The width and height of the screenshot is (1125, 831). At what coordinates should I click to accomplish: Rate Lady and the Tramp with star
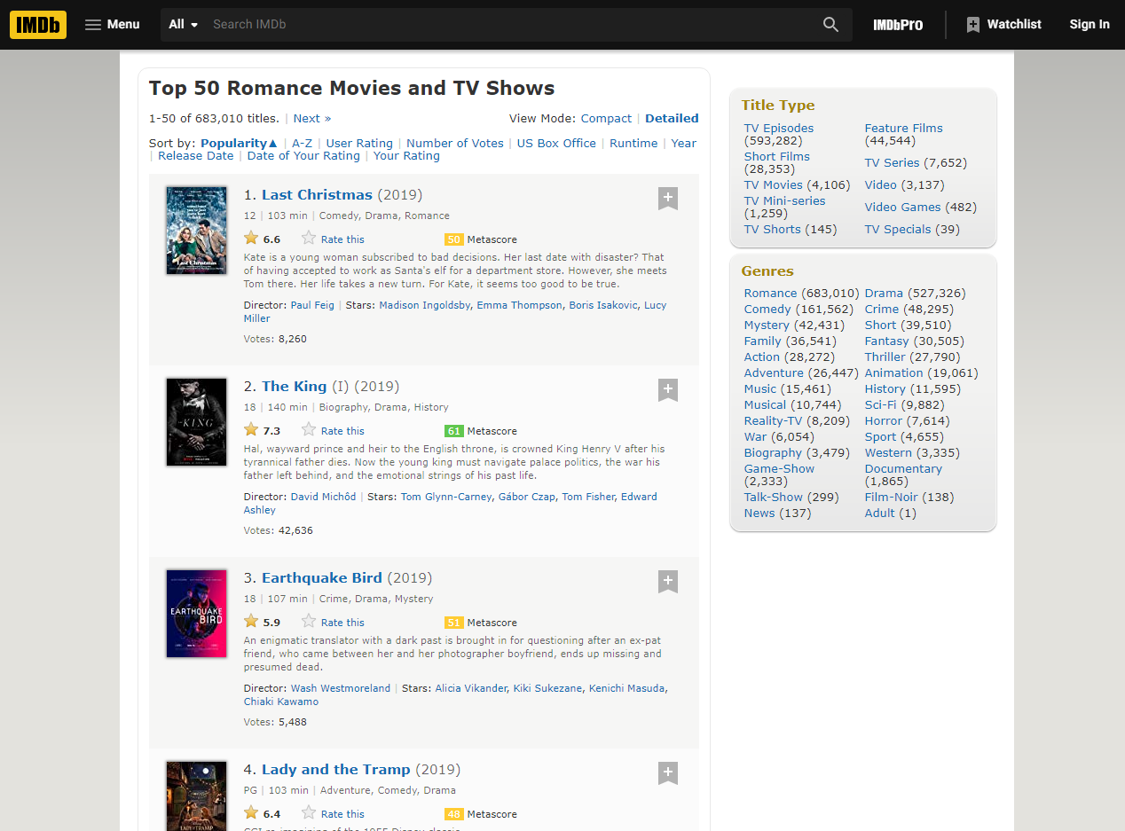(333, 813)
